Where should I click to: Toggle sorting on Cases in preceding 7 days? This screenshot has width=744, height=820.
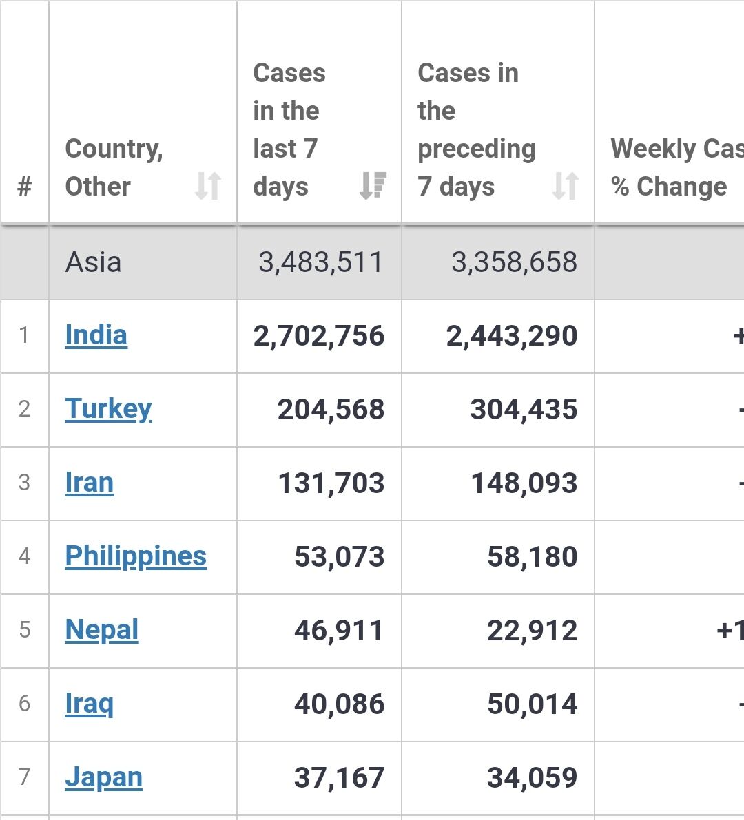click(565, 186)
